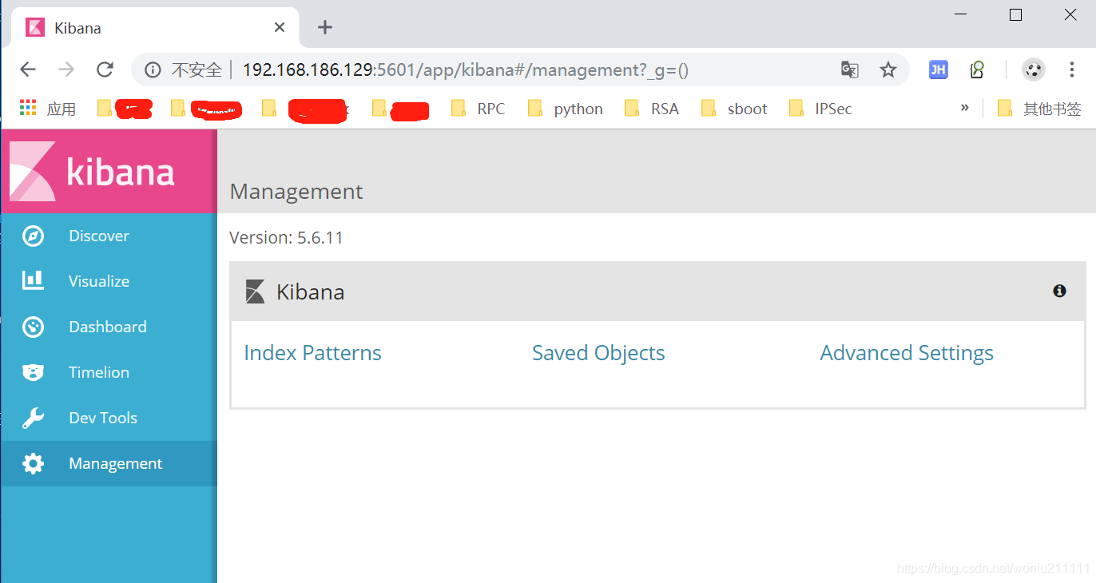Click the Timelion bear icon
Image resolution: width=1096 pixels, height=583 pixels.
tap(33, 372)
